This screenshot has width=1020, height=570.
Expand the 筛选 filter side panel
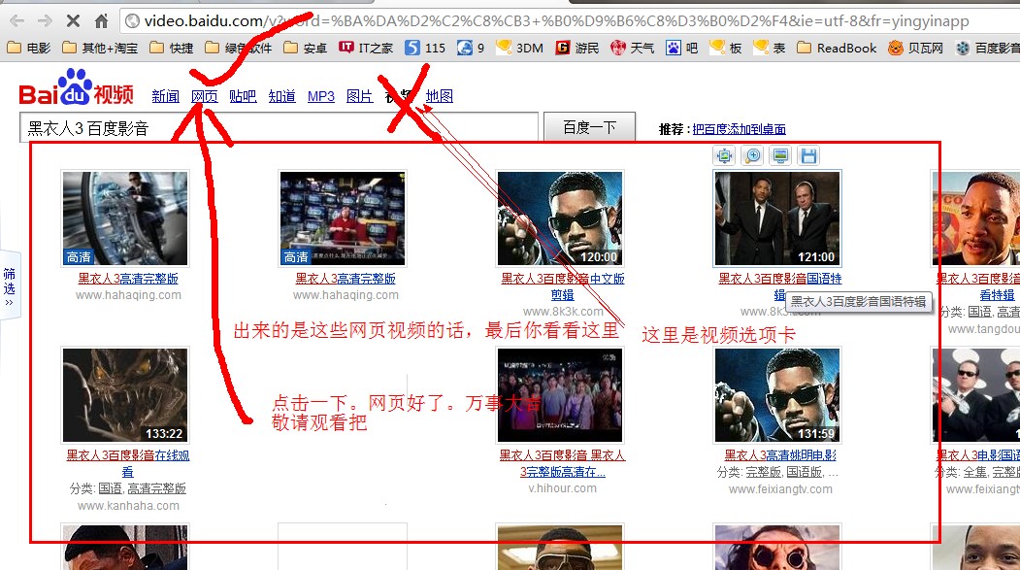pos(10,285)
